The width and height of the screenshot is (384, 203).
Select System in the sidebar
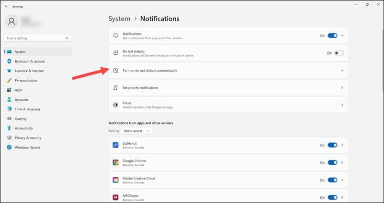tap(38, 52)
